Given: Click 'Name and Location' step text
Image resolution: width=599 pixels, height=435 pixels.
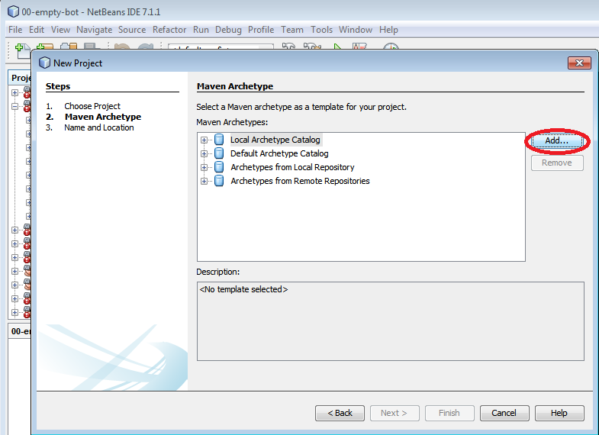Looking at the screenshot, I should click(99, 127).
